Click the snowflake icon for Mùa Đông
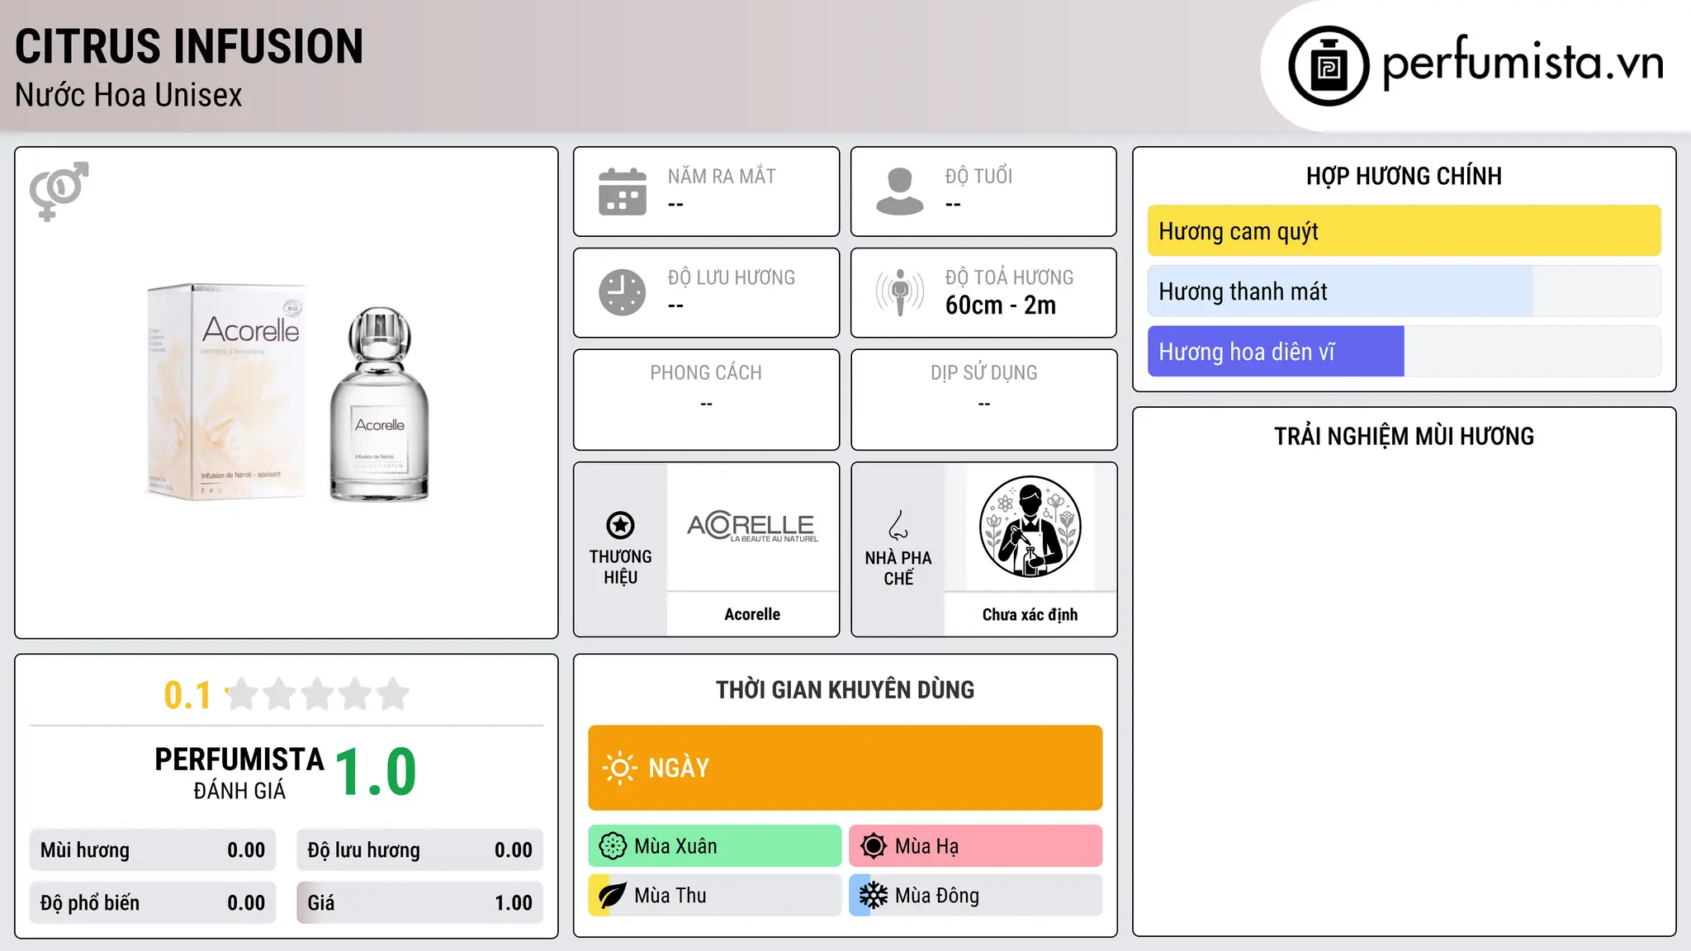1691x951 pixels. click(874, 896)
